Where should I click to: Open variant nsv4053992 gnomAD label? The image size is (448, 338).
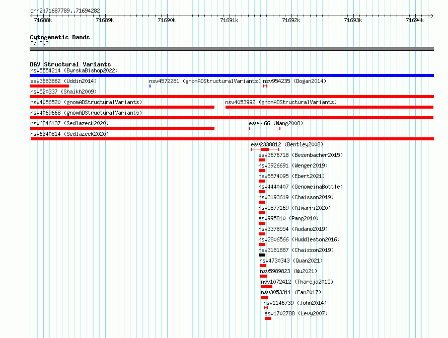point(281,102)
